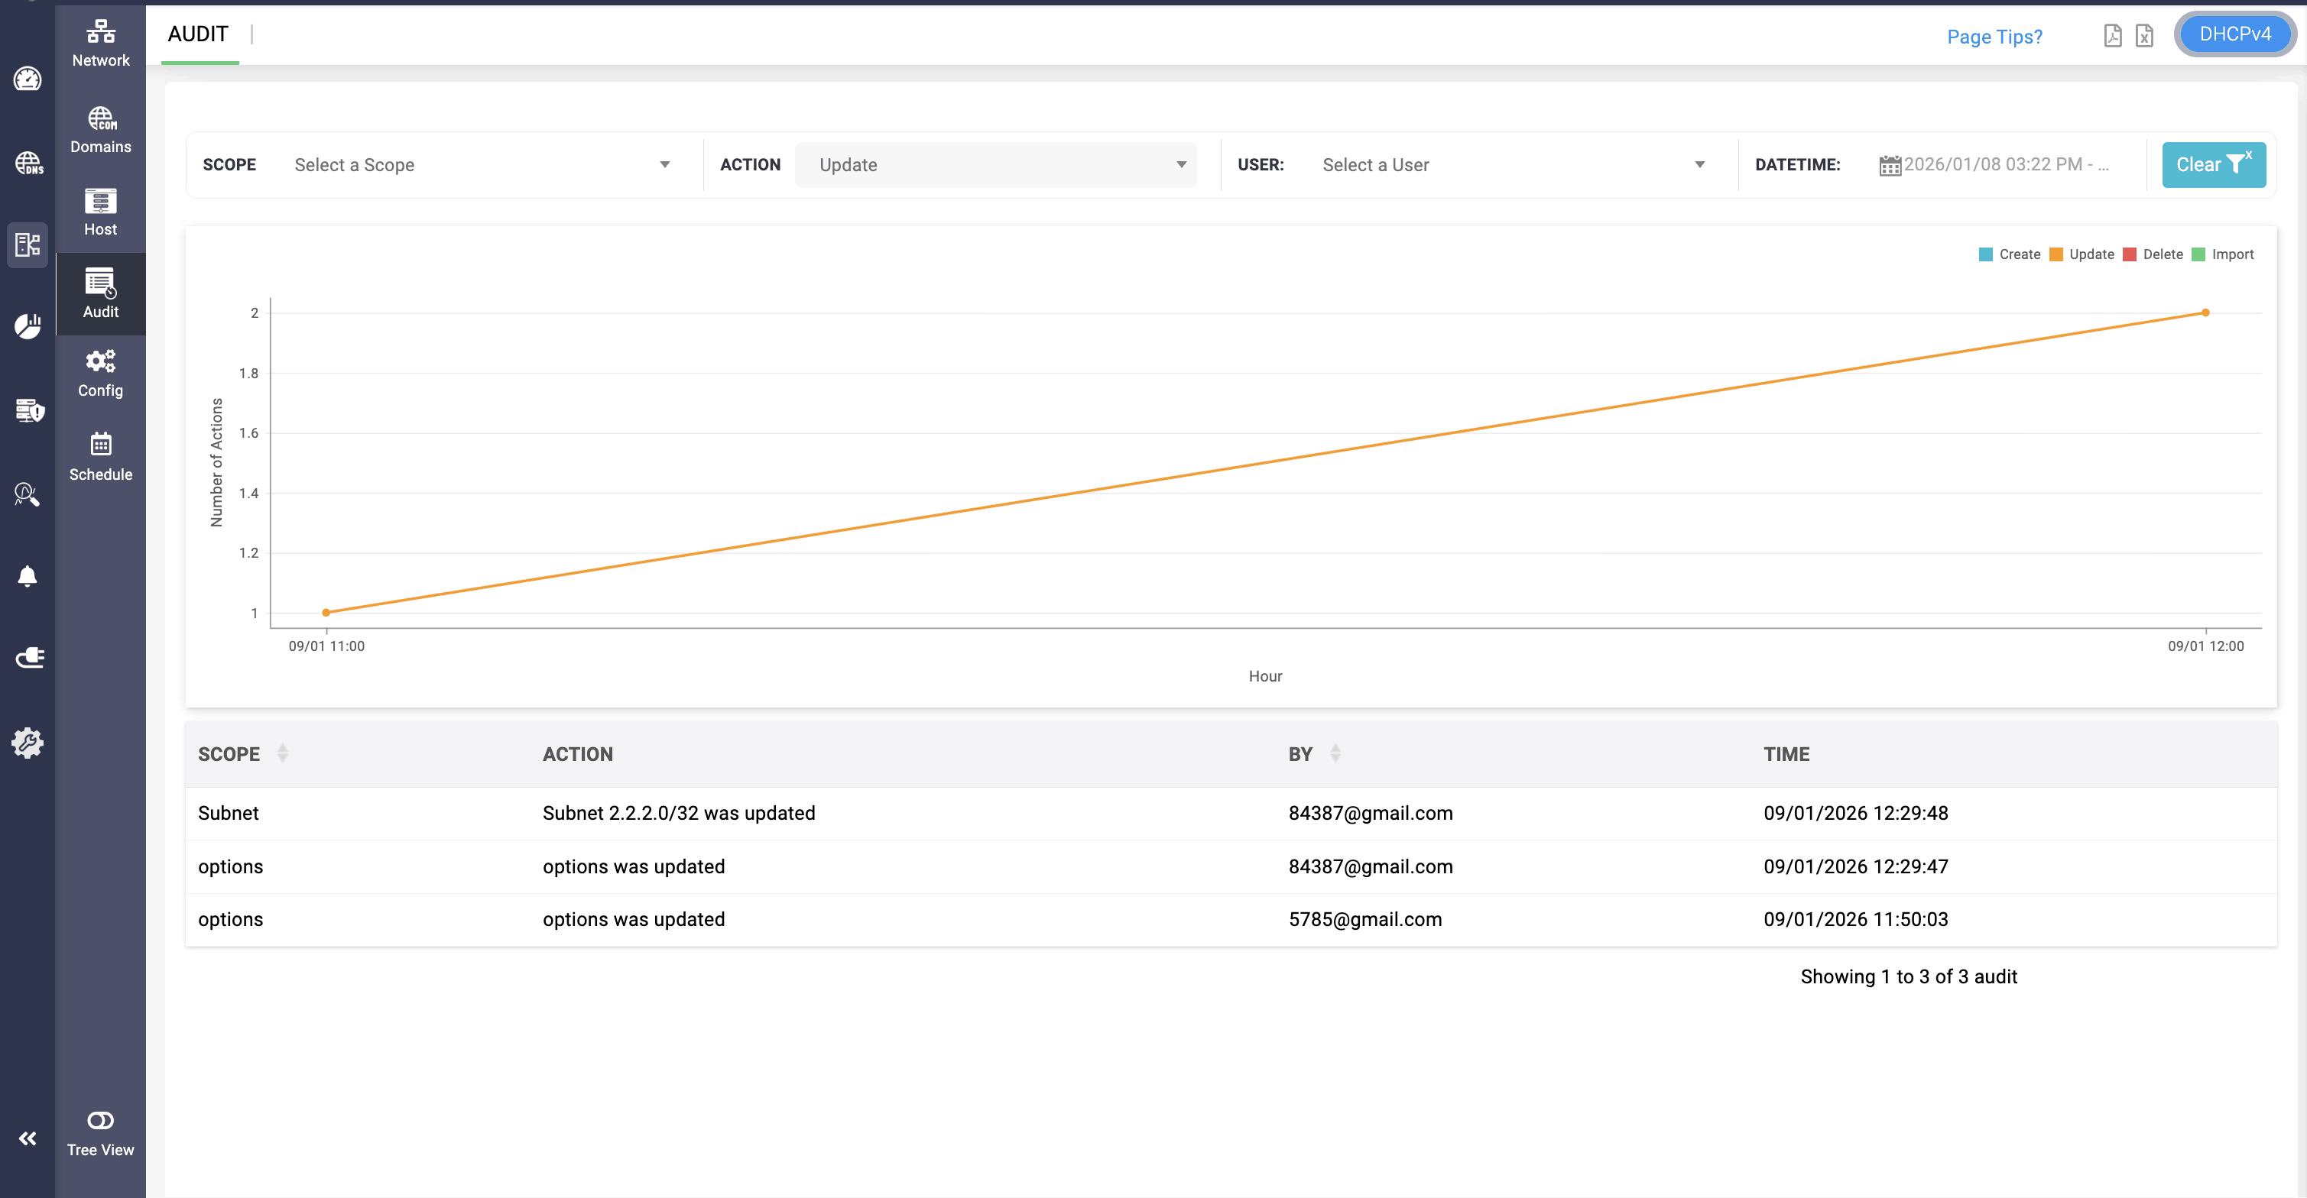Select the Audit sidebar menu item

(100, 293)
